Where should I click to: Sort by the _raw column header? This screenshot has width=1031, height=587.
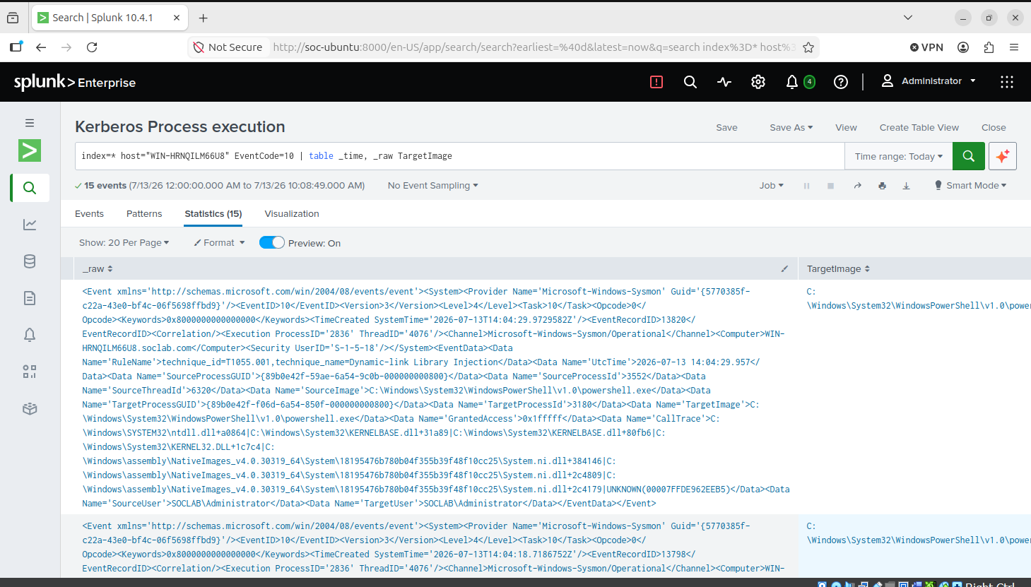pyautogui.click(x=98, y=269)
